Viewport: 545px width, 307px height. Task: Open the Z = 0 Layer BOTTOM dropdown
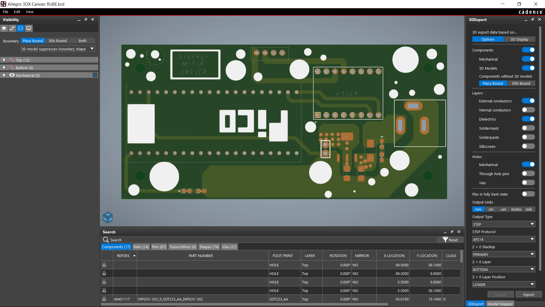(504, 269)
